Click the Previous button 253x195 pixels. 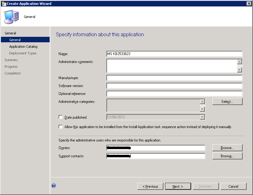click(x=149, y=186)
